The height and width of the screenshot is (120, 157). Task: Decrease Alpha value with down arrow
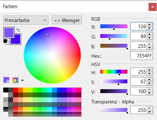click(x=150, y=112)
